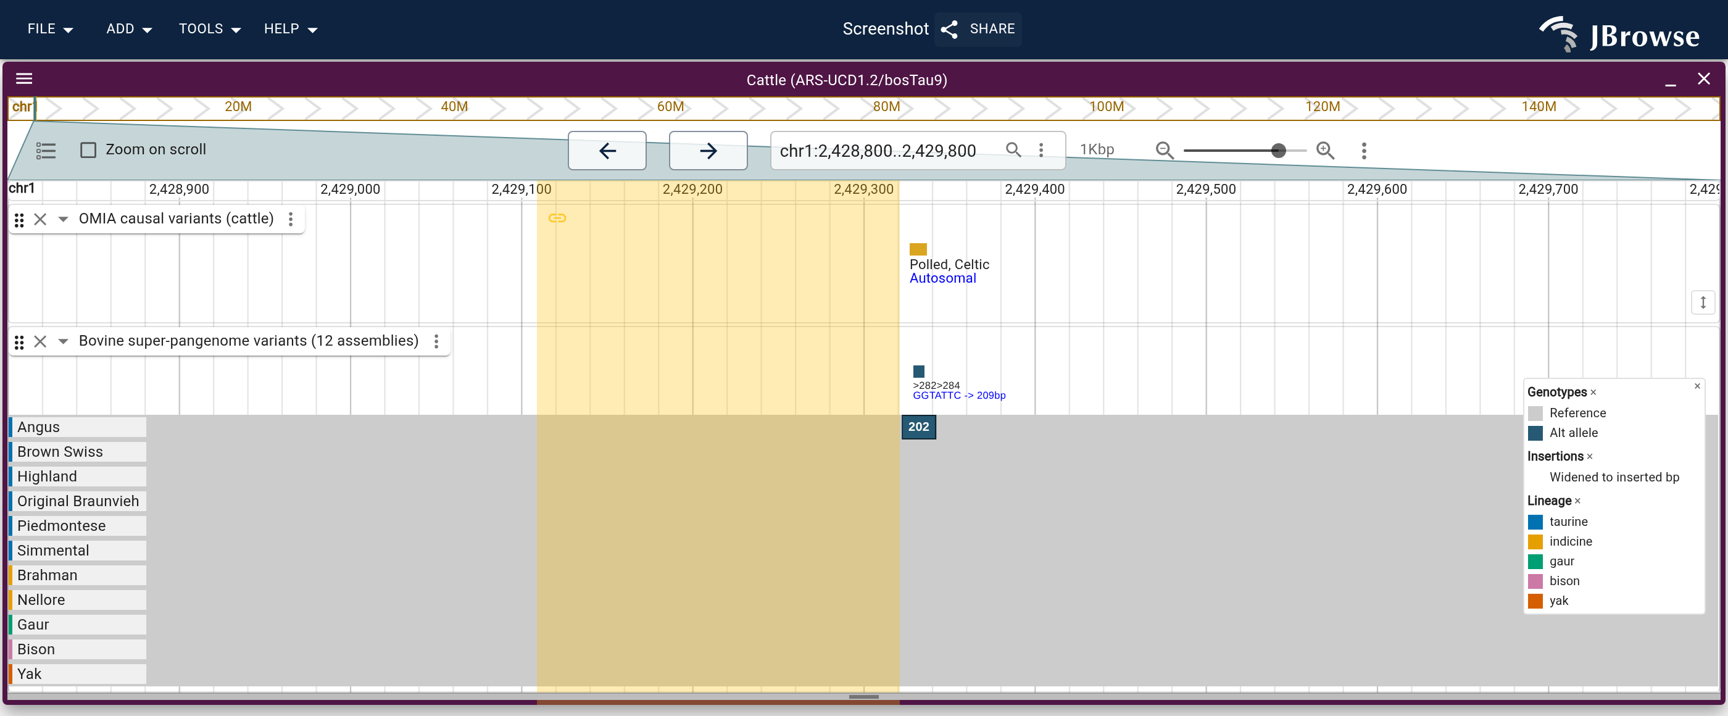The width and height of the screenshot is (1728, 716).
Task: Click the track resize vertical arrow icon
Action: click(1703, 302)
